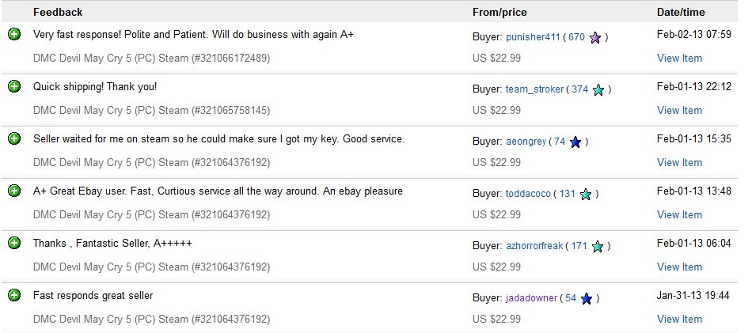Image resolution: width=752 pixels, height=333 pixels.
Task: View Item for Feb-01-13 22:12 feedback
Action: (679, 111)
